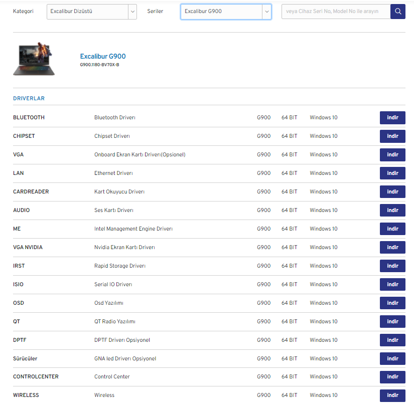Download the Ethernet LAN driver
This screenshot has height=409, width=414.
coord(392,173)
